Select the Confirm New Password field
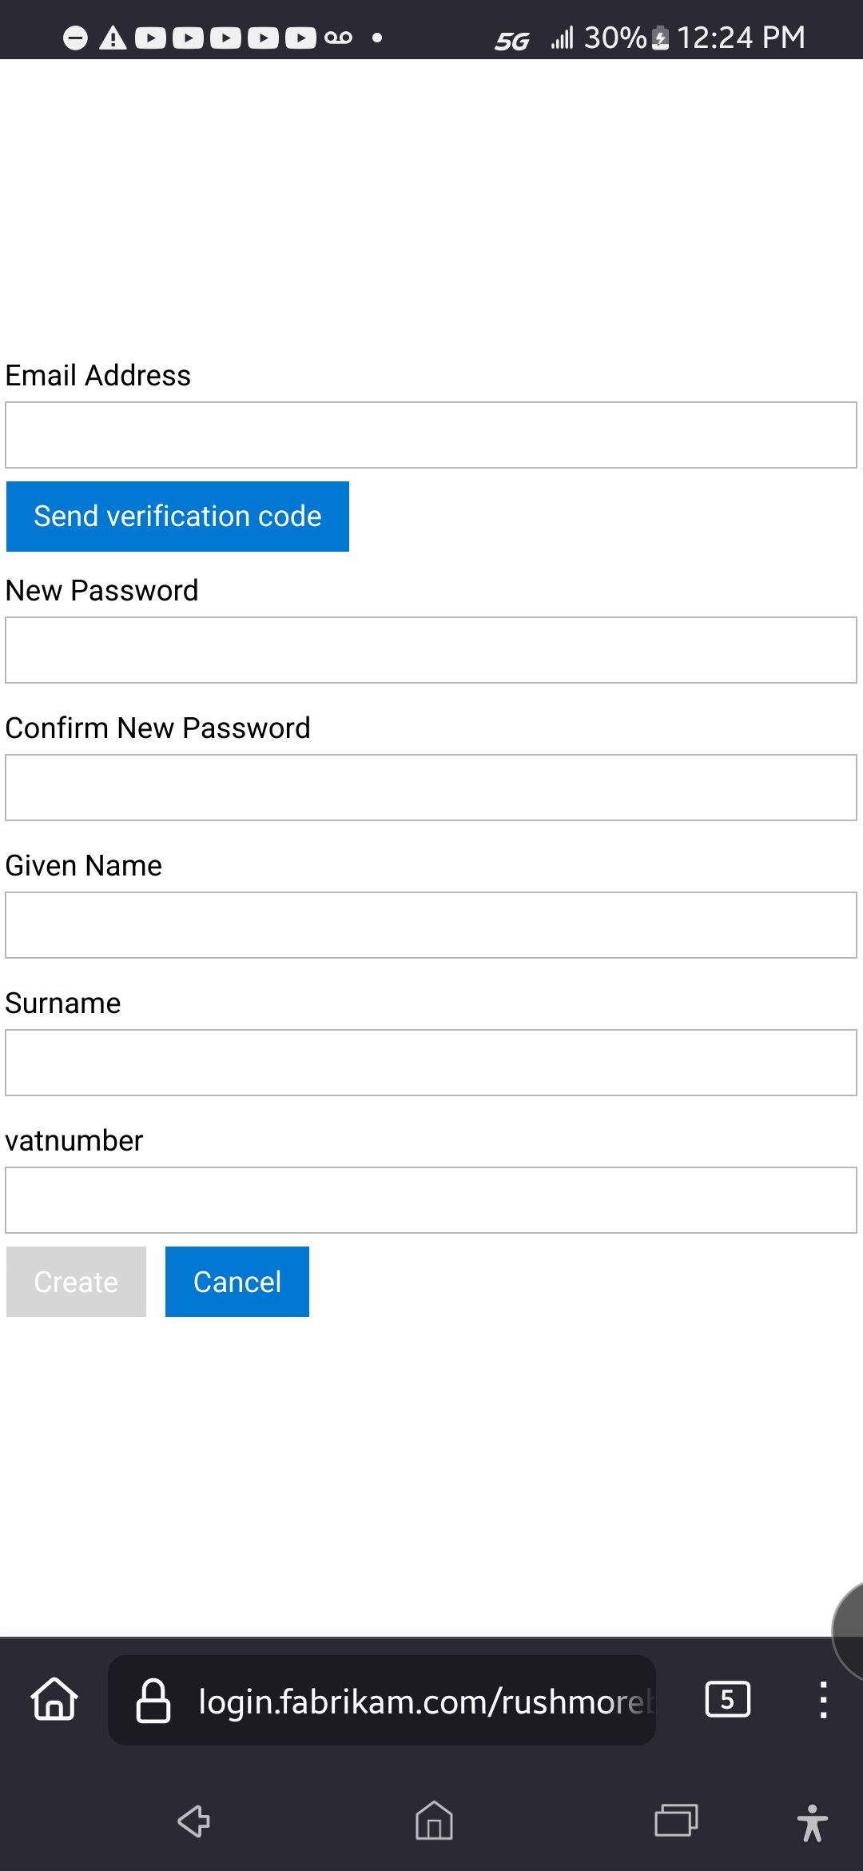Image resolution: width=863 pixels, height=1871 pixels. point(431,788)
